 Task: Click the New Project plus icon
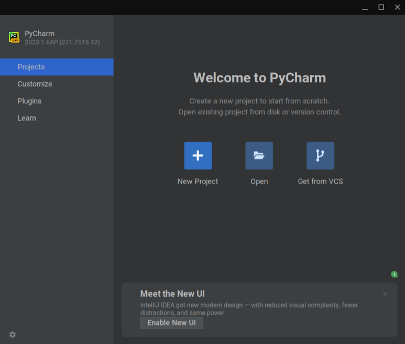pos(198,156)
